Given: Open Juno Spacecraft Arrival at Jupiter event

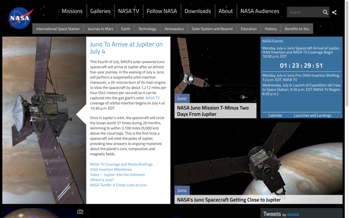Looking at the screenshot, I should pos(301,52).
